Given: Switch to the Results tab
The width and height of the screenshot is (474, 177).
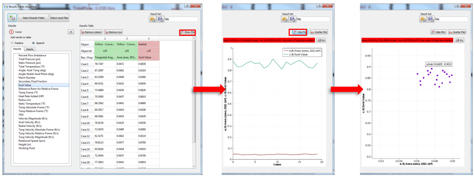Looking at the screenshot, I should (17, 49).
